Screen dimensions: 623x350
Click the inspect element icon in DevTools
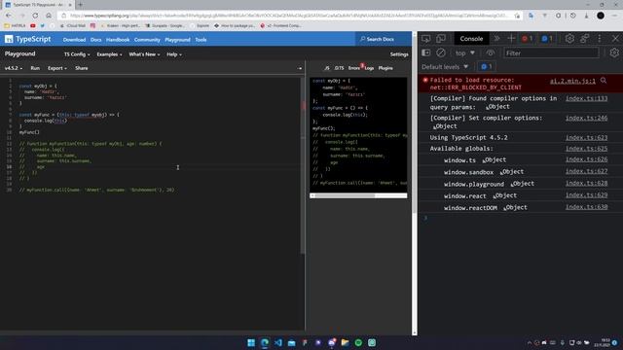click(x=426, y=39)
